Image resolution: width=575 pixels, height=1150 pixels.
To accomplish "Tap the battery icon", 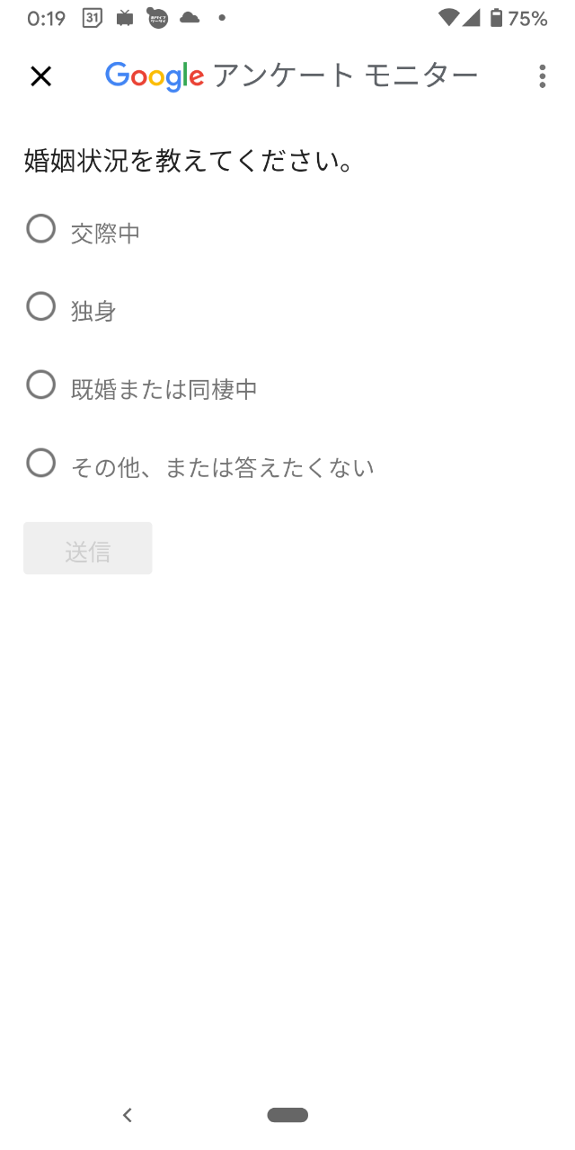I will click(496, 18).
